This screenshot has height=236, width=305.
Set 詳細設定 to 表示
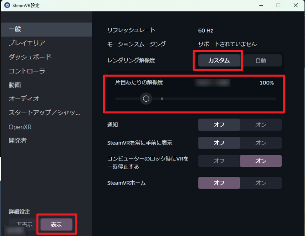(x=56, y=225)
